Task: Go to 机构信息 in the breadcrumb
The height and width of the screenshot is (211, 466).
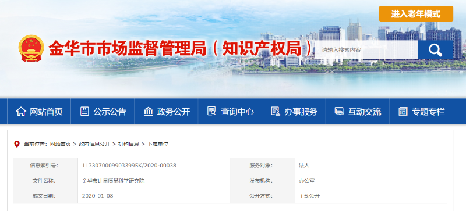Action: (128, 144)
